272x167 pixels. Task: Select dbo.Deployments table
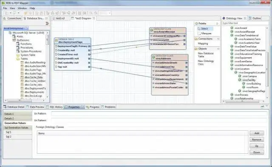32,92
